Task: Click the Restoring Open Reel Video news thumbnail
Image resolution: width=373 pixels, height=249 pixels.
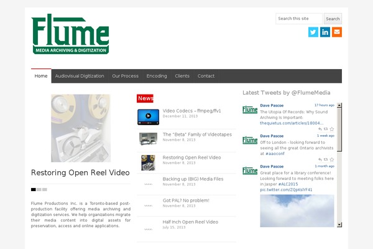Action: point(148,162)
